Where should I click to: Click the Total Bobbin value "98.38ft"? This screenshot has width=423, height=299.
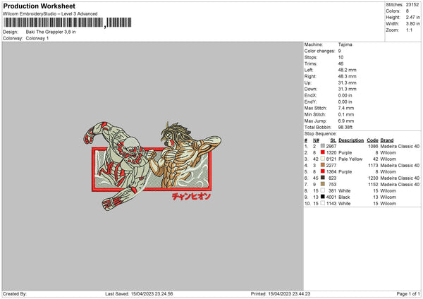tap(345, 127)
